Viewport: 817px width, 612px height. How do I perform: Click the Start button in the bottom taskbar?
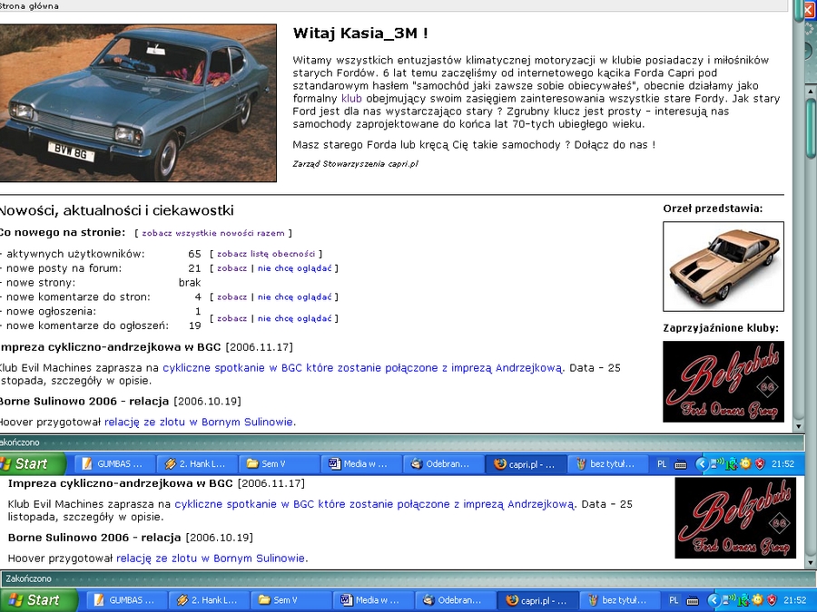[x=38, y=600]
